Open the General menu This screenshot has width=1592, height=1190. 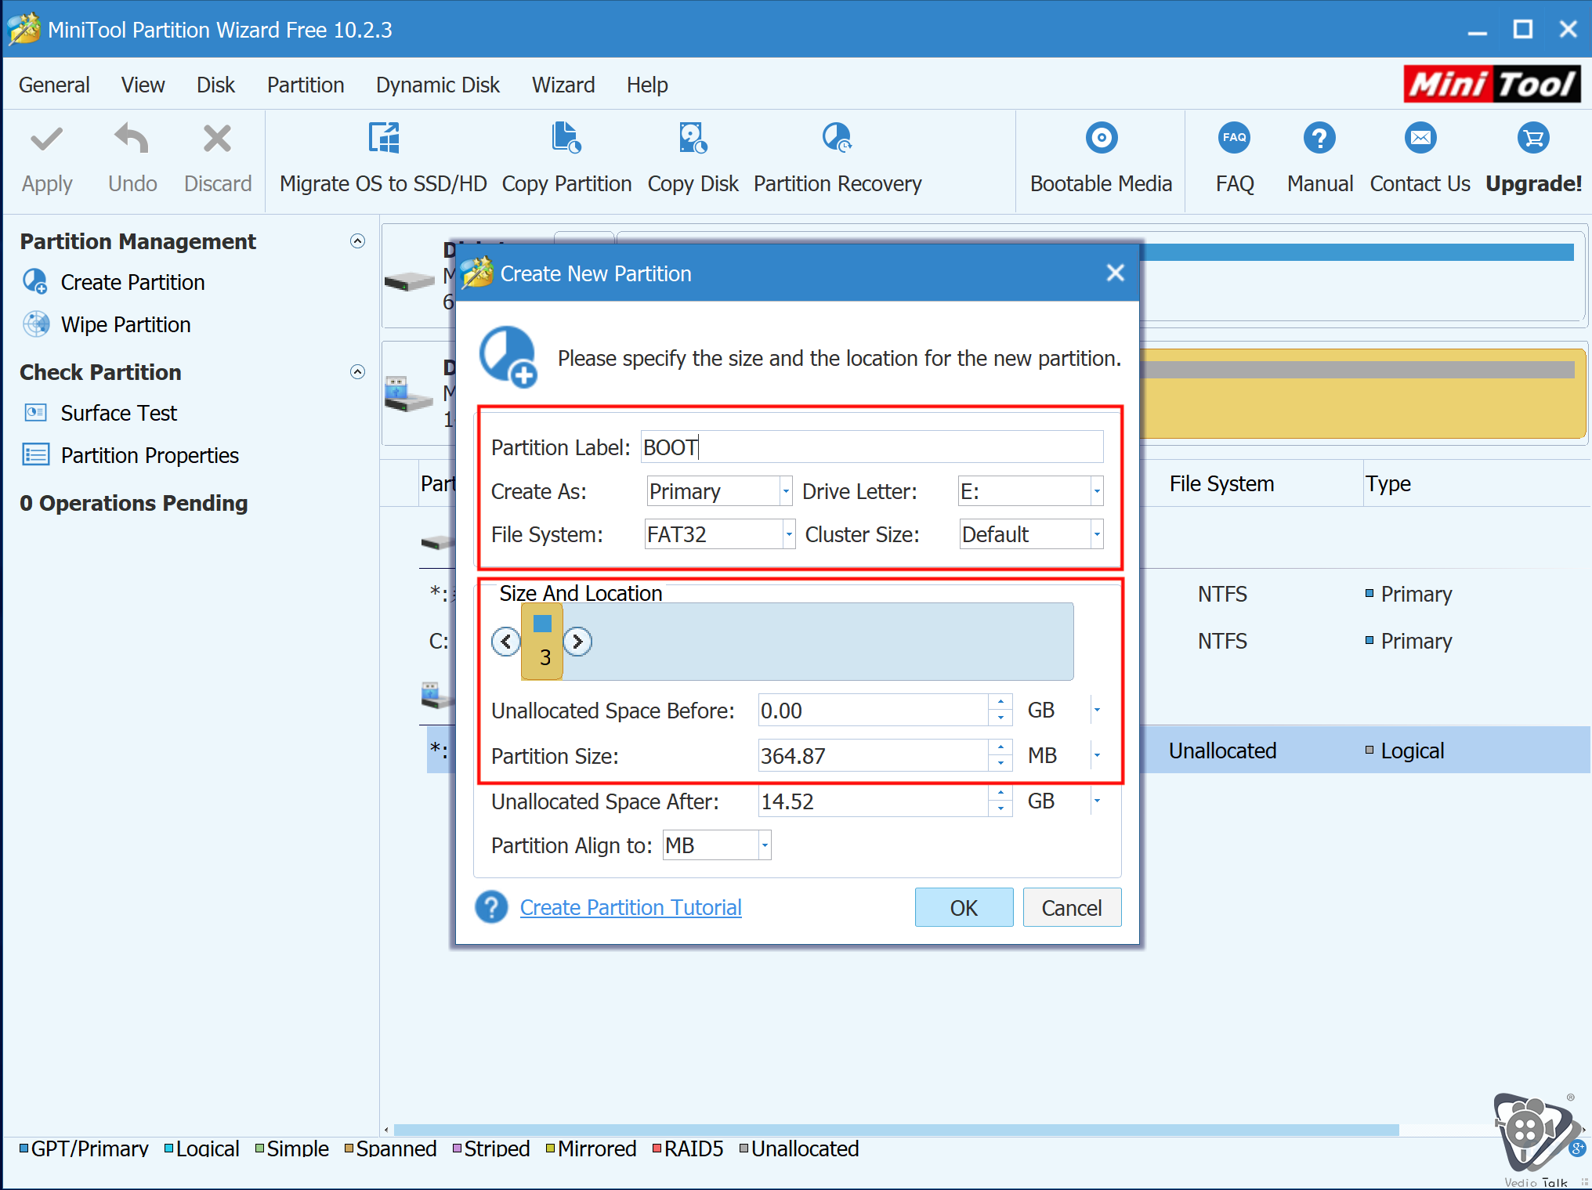pyautogui.click(x=54, y=85)
